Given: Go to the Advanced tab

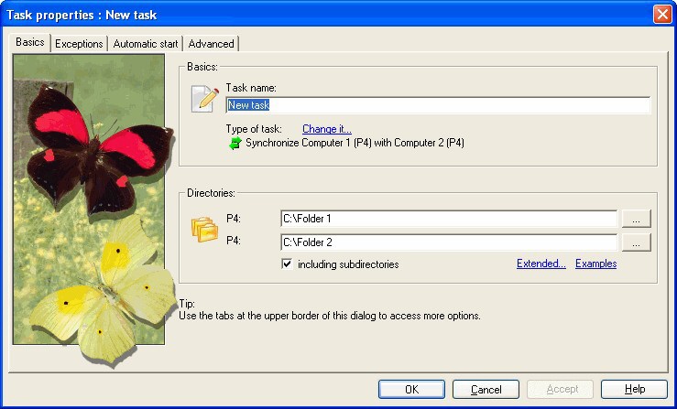Looking at the screenshot, I should point(211,44).
